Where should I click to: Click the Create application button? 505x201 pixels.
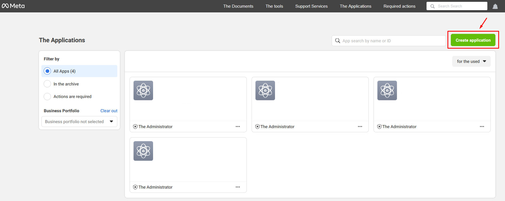(473, 40)
